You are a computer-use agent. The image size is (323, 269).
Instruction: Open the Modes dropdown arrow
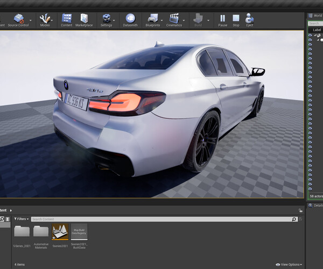[x=52, y=20]
